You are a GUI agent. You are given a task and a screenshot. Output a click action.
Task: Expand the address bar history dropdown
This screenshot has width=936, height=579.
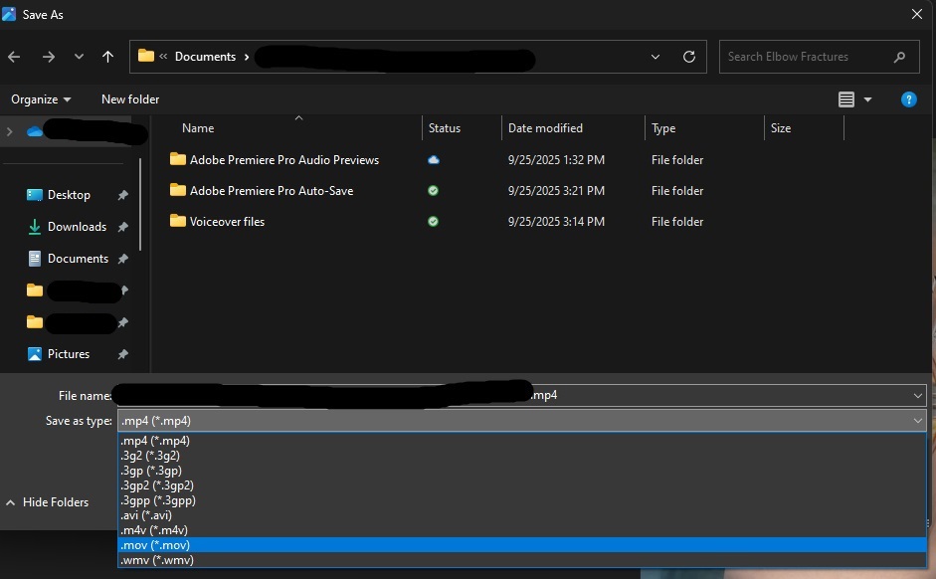(655, 57)
